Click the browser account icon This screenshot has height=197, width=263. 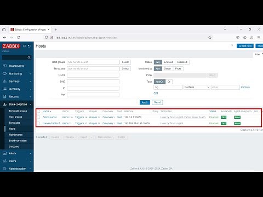(x=245, y=37)
